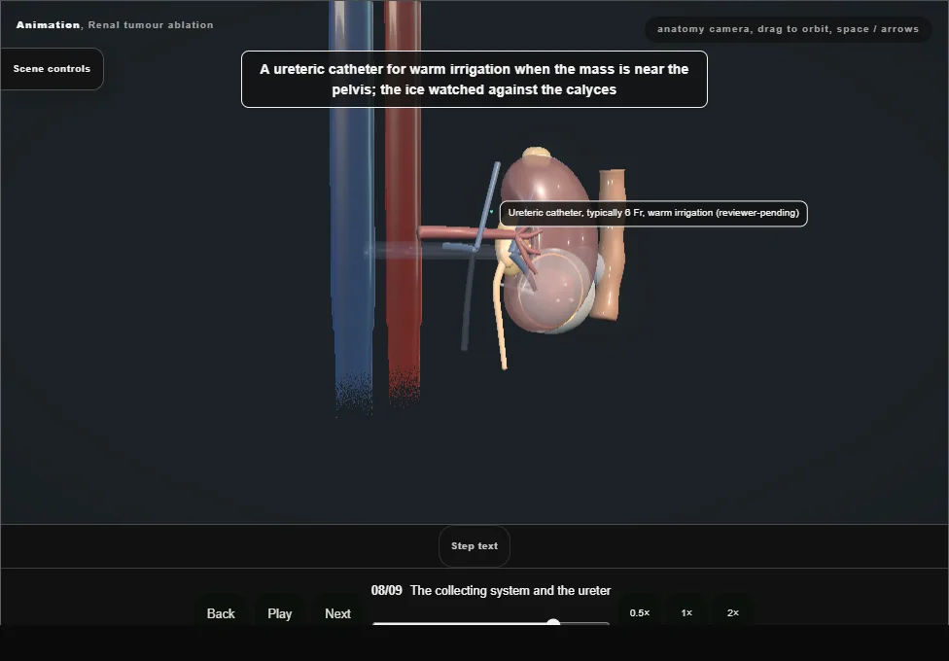Advance with the Next button
The height and width of the screenshot is (661, 949).
pyautogui.click(x=337, y=613)
